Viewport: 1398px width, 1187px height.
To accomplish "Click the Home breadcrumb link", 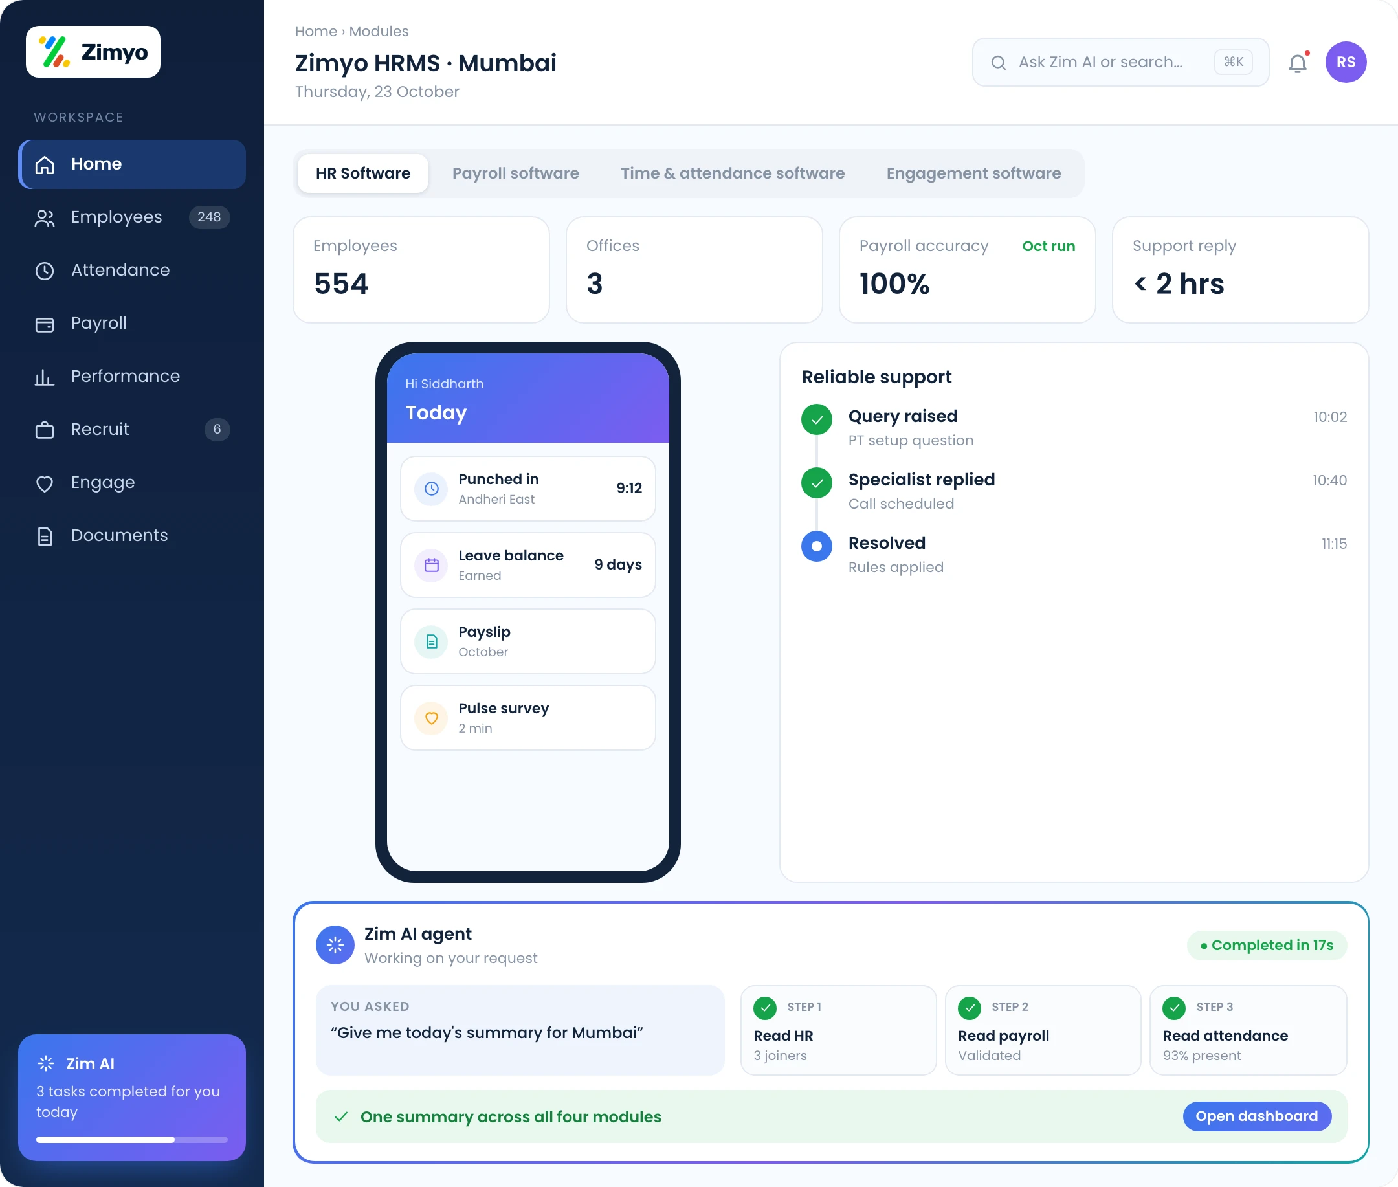I will 316,32.
